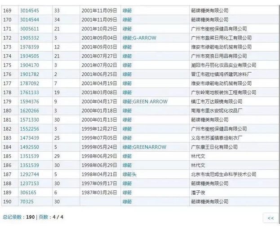Viewport: 280px width, 228px height.
Task: Open registration number 306165 link
Action: coord(28,193)
